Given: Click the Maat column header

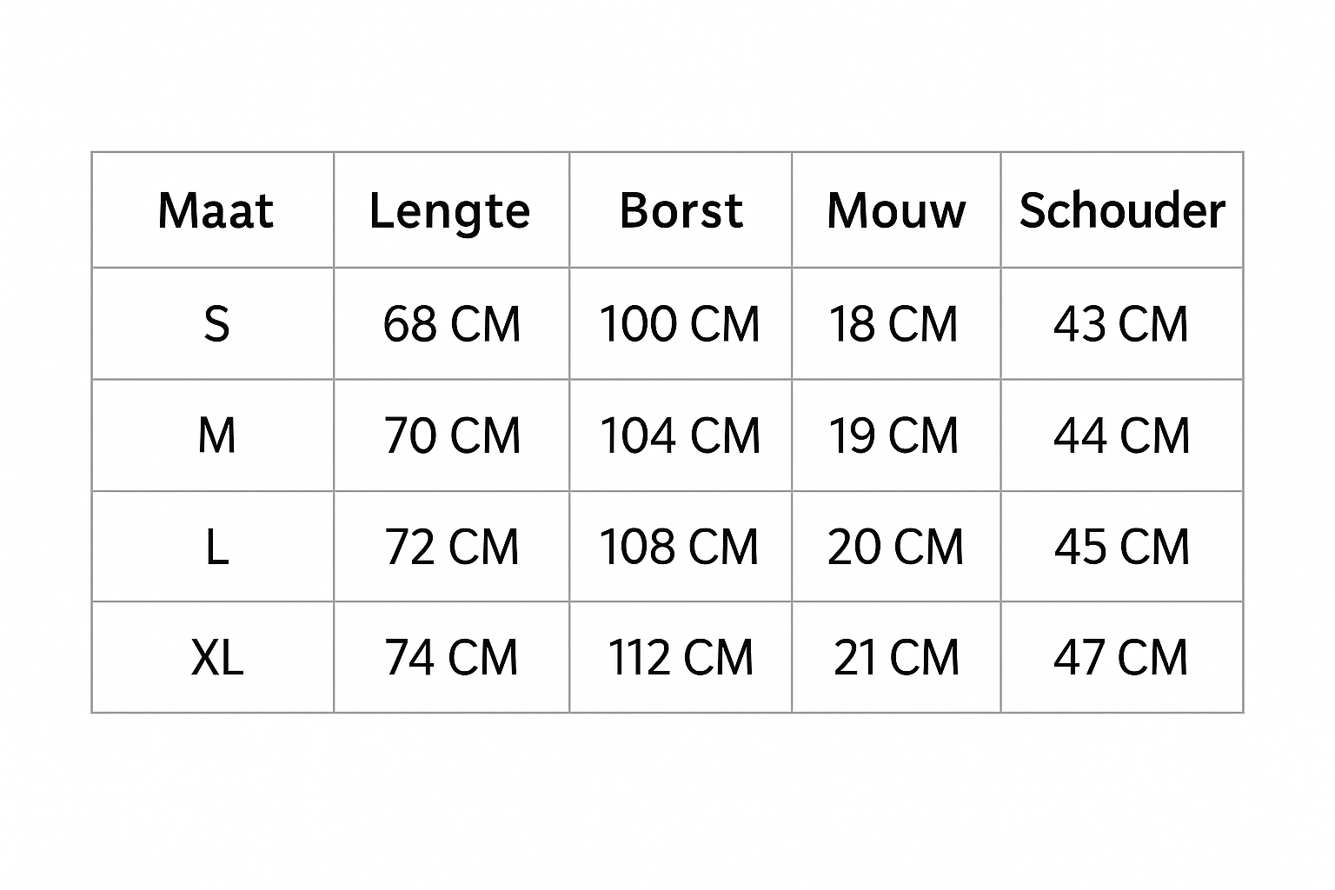Looking at the screenshot, I should tap(216, 210).
